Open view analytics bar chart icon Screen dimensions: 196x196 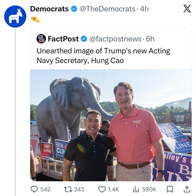coord(136,189)
